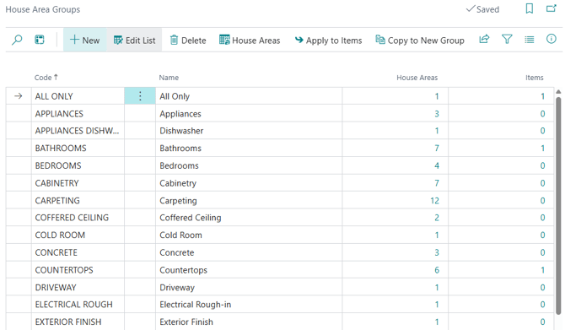Open the list view options icon
This screenshot has width=565, height=330.
530,40
